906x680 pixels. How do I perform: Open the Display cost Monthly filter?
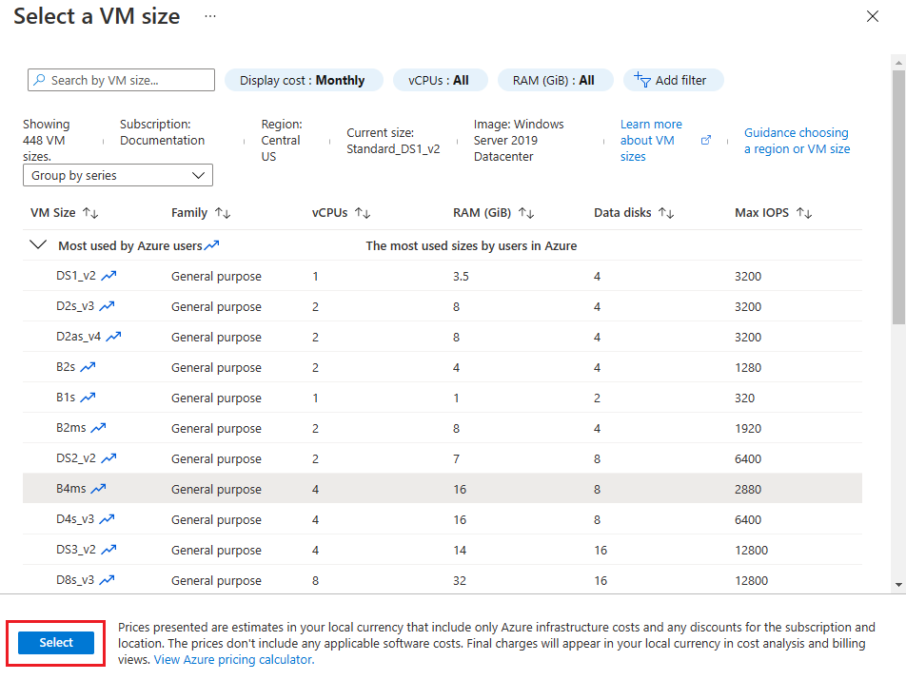pyautogui.click(x=304, y=80)
